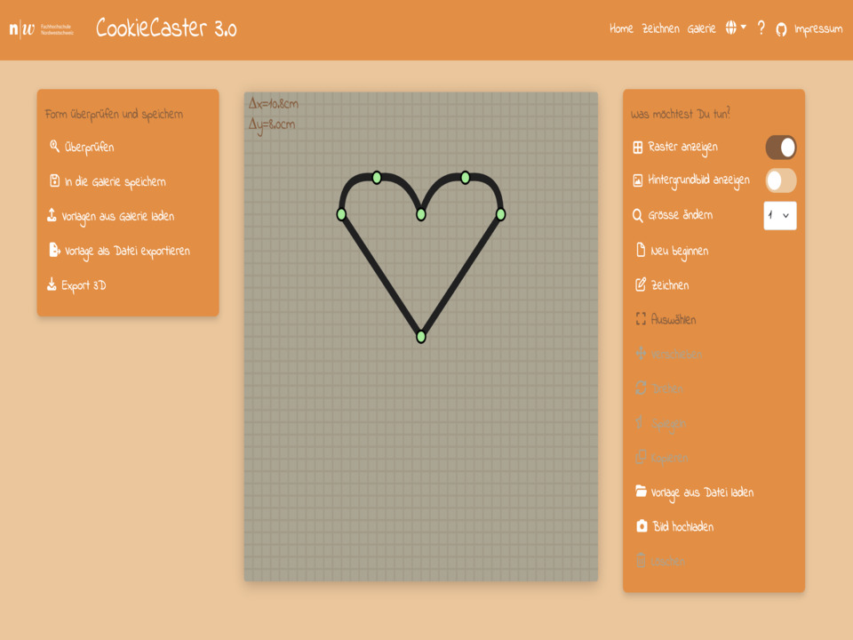Click the CookieCaster 3.0 title
Viewport: 853px width, 640px height.
166,28
